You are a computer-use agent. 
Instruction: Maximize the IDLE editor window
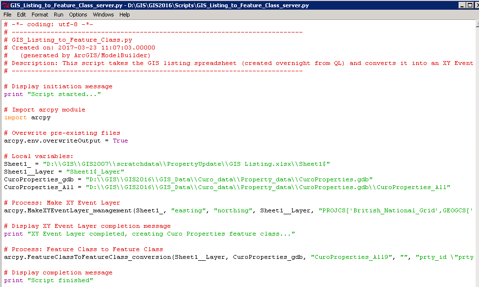470,5
